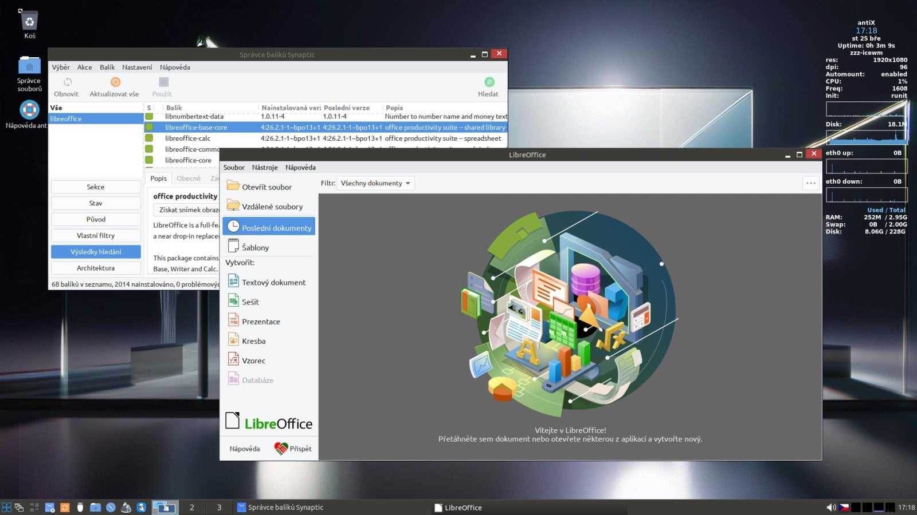Open the Koš trash icon on the desktop

click(x=29, y=21)
